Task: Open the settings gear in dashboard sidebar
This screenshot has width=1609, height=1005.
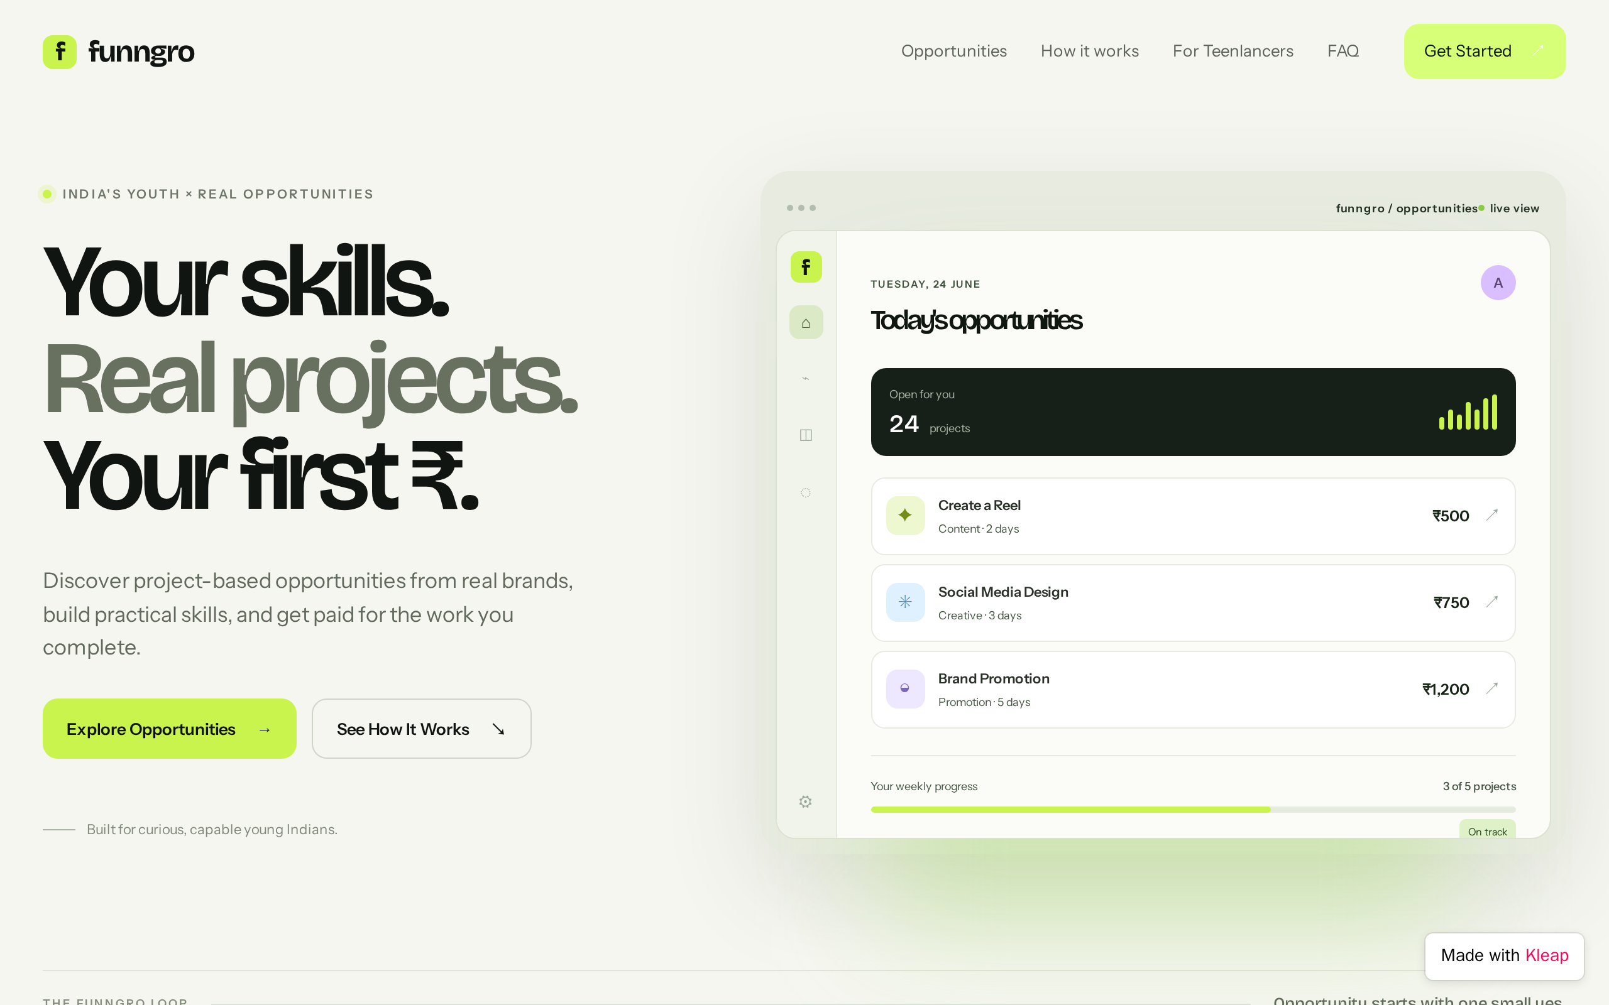Action: point(806,801)
